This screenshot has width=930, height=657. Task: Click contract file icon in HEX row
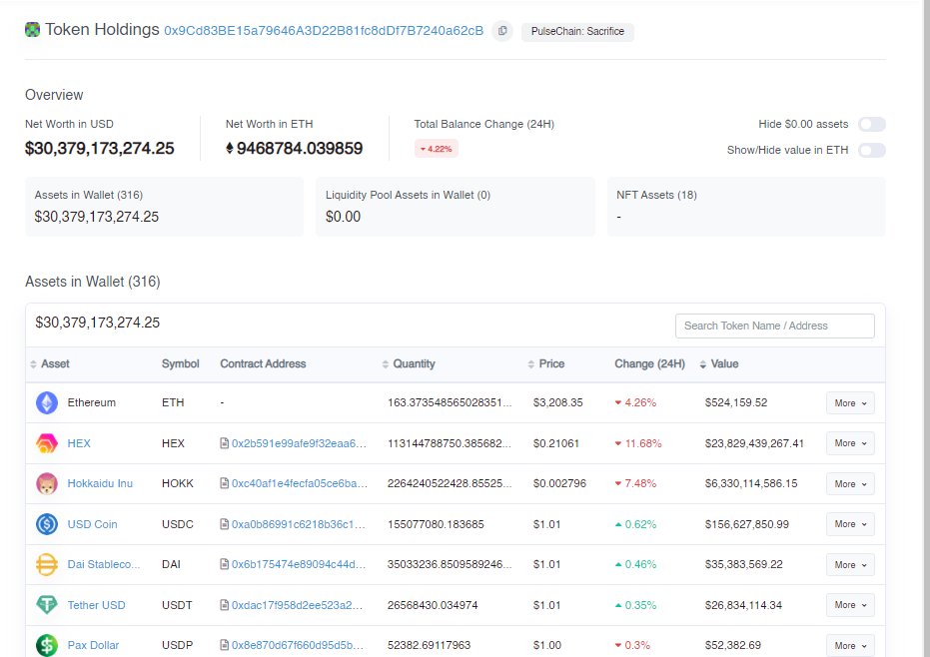224,443
